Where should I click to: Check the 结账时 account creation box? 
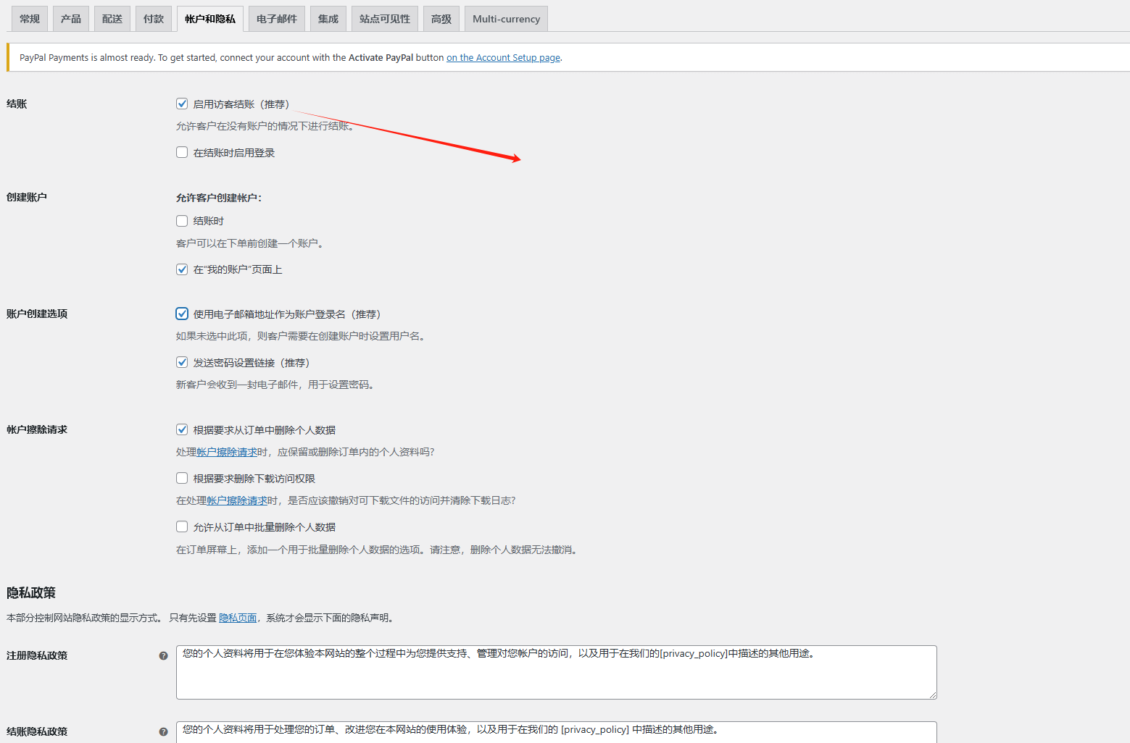pos(182,221)
